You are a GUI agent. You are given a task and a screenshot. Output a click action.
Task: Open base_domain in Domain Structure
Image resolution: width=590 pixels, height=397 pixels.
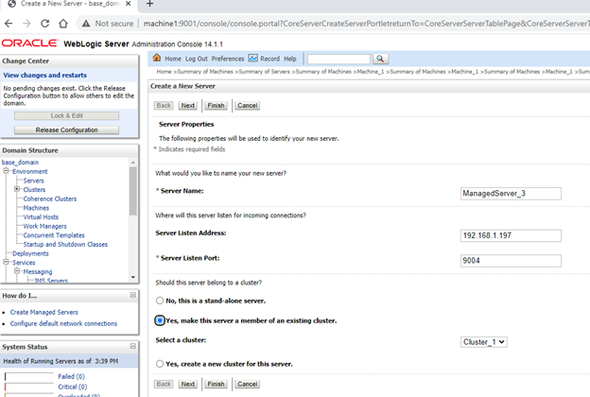[20, 163]
